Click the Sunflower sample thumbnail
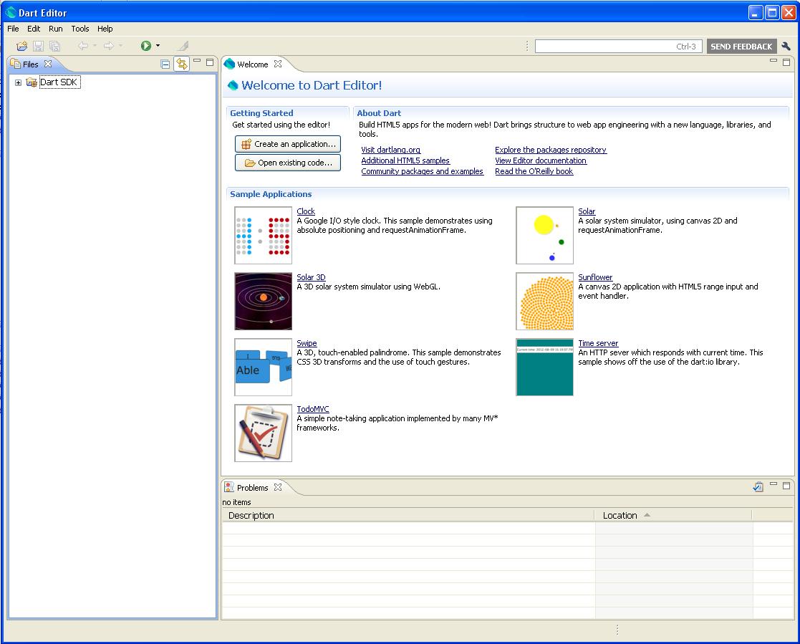Screen dimensions: 800x644 pos(544,301)
